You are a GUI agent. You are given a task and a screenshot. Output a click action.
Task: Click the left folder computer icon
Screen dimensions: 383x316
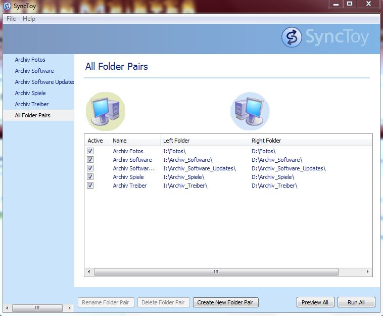(x=106, y=111)
